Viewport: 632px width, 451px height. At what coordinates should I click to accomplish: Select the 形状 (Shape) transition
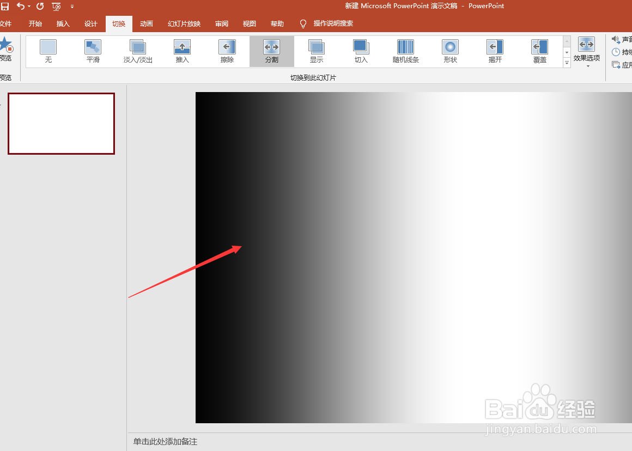(450, 51)
